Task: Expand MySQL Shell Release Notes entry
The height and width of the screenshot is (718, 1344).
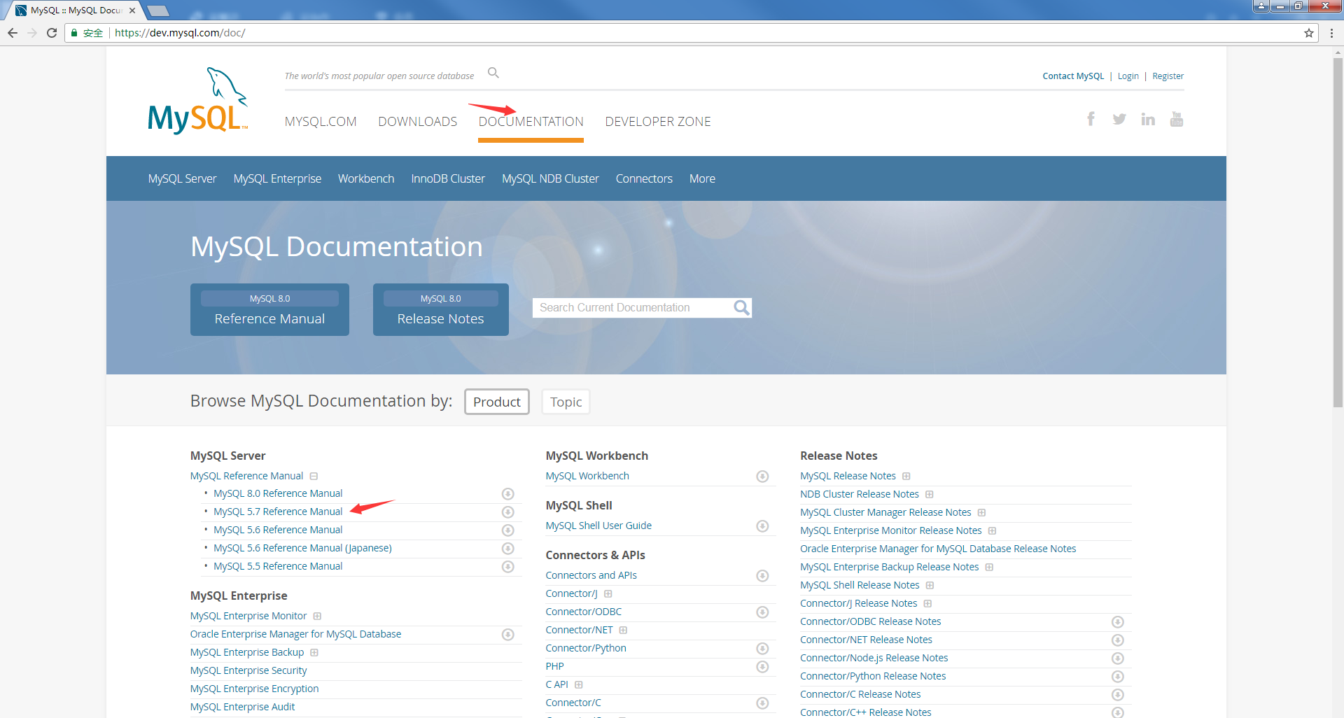Action: click(x=930, y=585)
